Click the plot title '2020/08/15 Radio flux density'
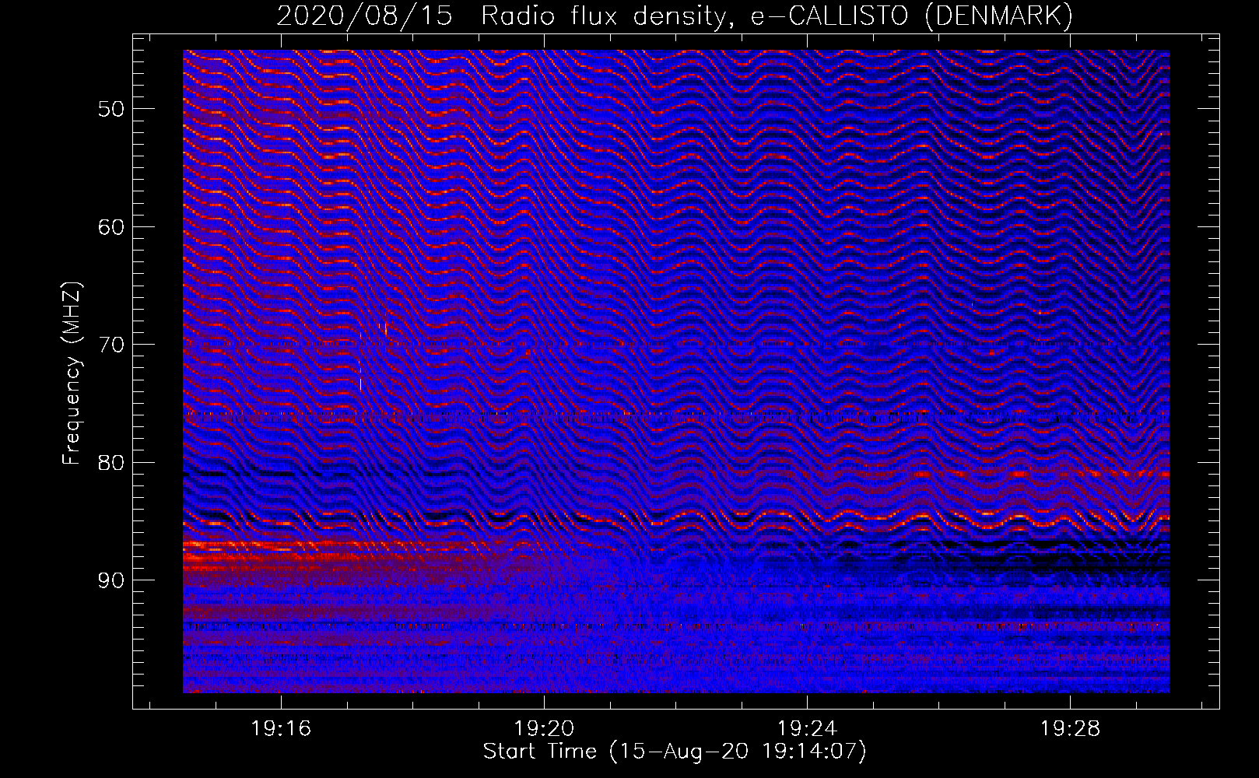Screen dimensions: 1259x778 pyautogui.click(x=503, y=16)
